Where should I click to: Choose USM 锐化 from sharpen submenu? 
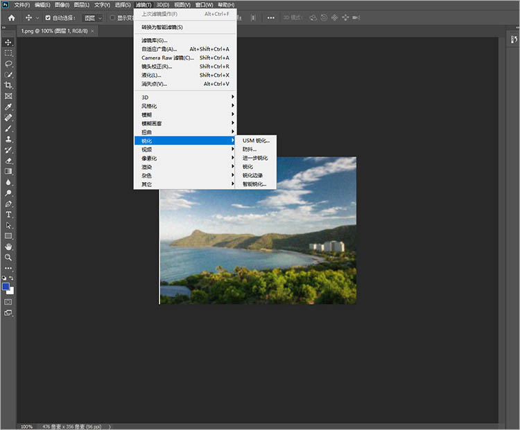(256, 141)
